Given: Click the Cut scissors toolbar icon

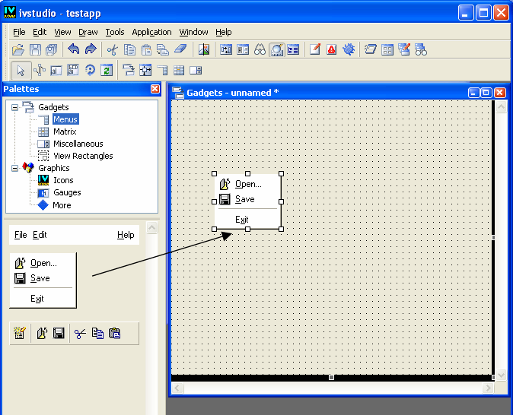Looking at the screenshot, I should (x=112, y=50).
